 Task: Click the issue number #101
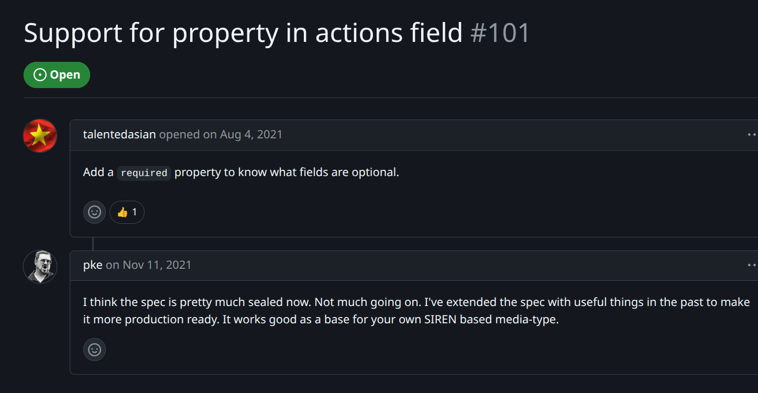pyautogui.click(x=500, y=33)
